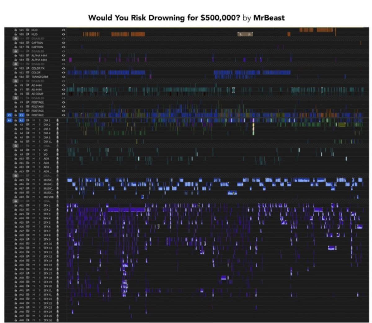Toggle lock on A2 DIA 2 track
372x323 pixels.
pos(15,125)
